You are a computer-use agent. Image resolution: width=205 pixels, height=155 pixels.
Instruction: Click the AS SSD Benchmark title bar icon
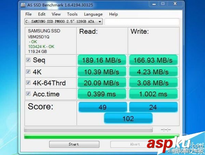[x=23, y=5]
